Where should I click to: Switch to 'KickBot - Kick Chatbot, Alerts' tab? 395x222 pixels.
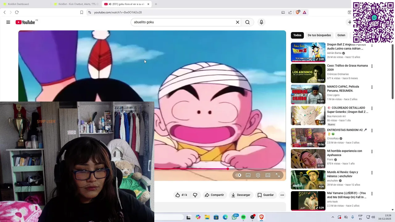[76, 4]
